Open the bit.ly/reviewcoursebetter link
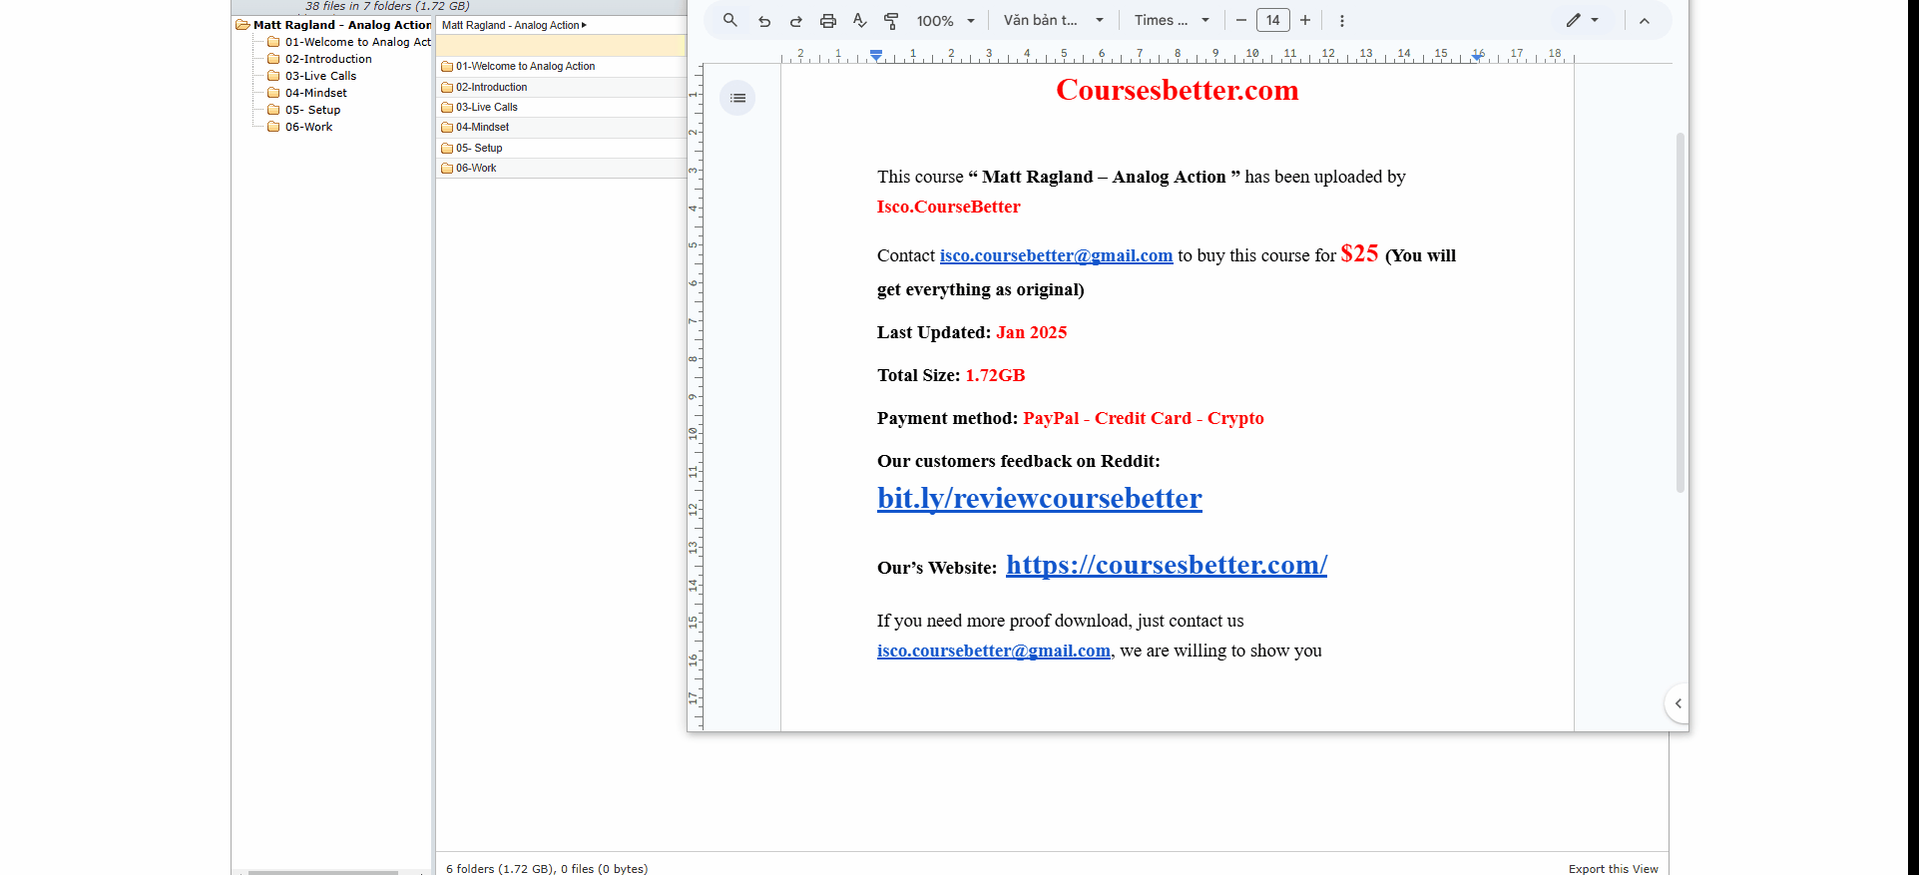 [x=1039, y=498]
